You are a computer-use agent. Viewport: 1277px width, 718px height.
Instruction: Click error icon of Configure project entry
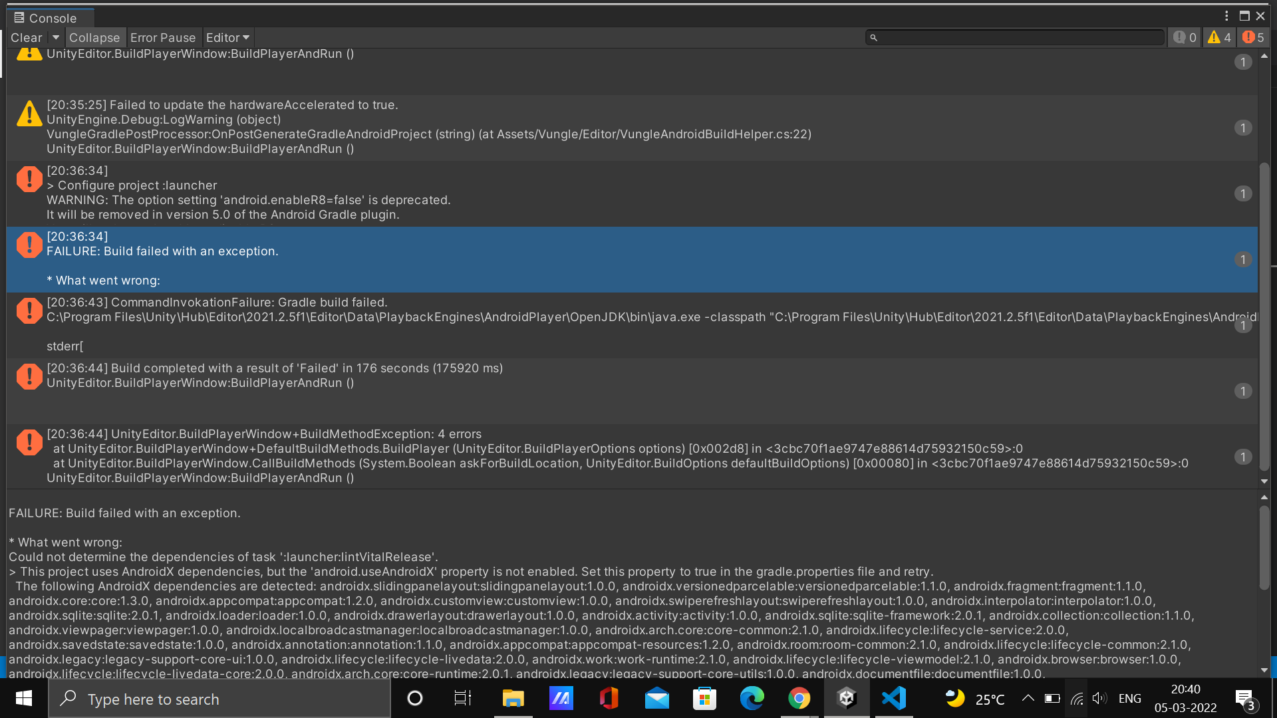(29, 179)
